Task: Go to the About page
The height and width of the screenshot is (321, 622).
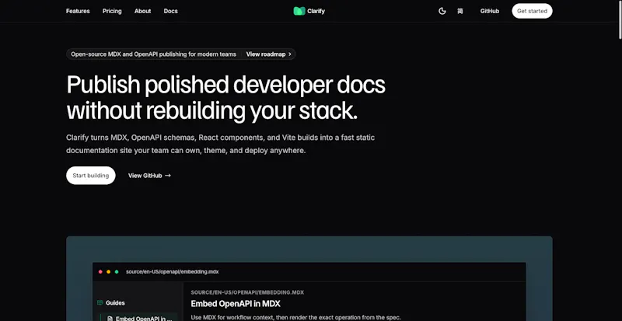Action: (x=142, y=11)
